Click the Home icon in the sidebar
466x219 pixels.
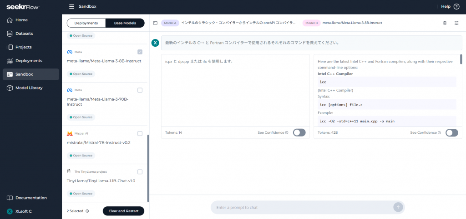point(10,20)
